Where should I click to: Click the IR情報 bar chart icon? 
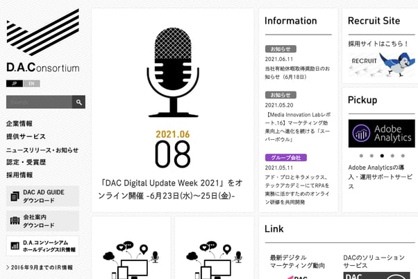pos(15,246)
